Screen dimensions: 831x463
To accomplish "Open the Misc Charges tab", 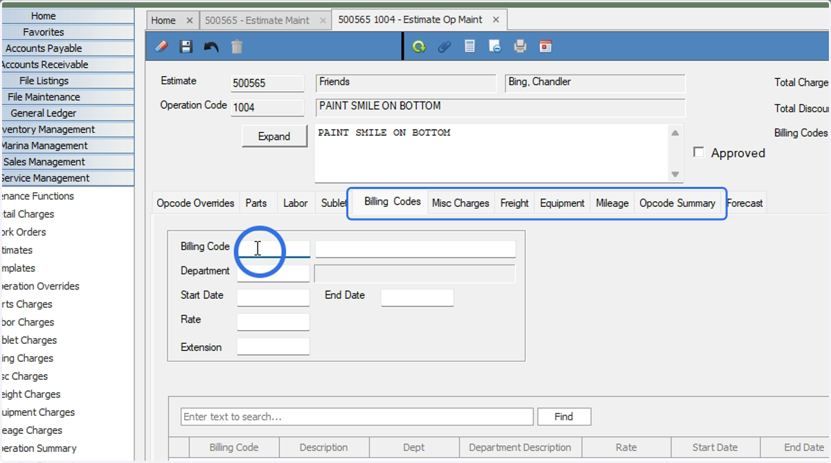I will click(x=461, y=203).
